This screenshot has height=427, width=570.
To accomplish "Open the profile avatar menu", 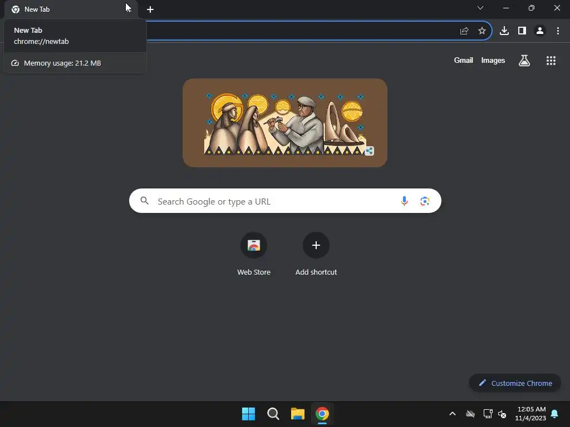I will point(540,31).
